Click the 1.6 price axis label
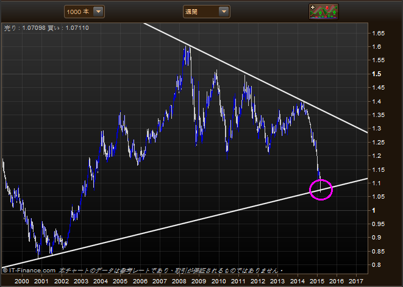Viewport: 403px width, 287px height. pos(377,47)
